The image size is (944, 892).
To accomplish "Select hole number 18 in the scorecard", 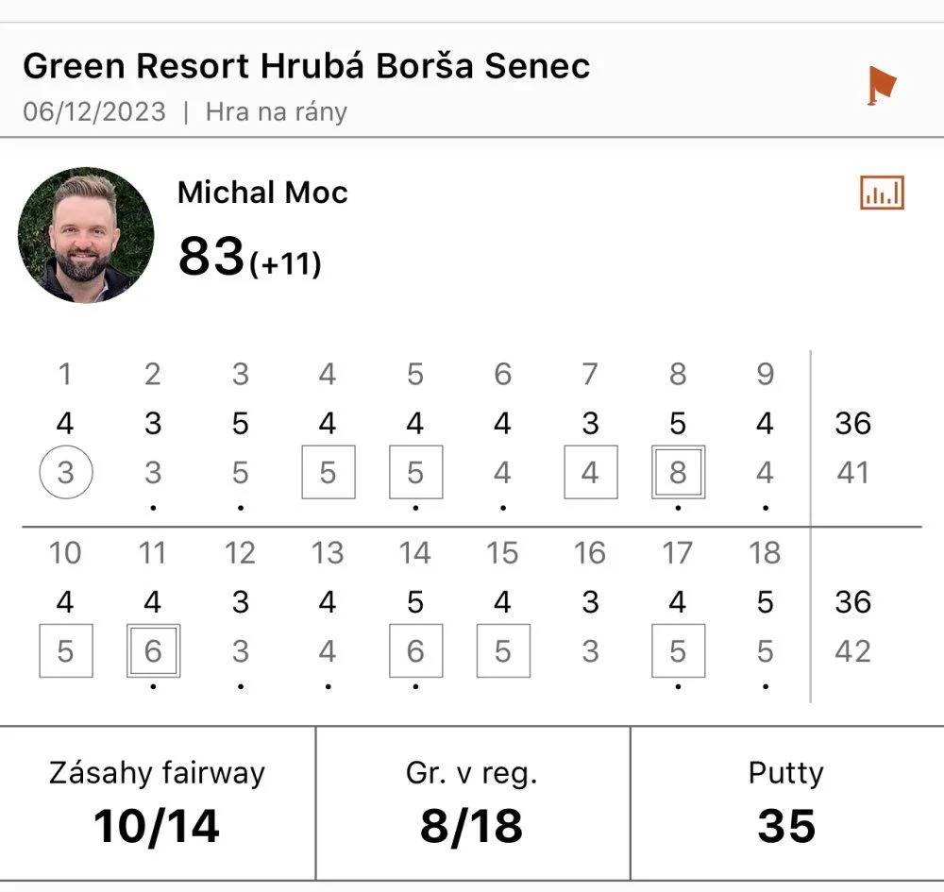I will click(x=765, y=552).
